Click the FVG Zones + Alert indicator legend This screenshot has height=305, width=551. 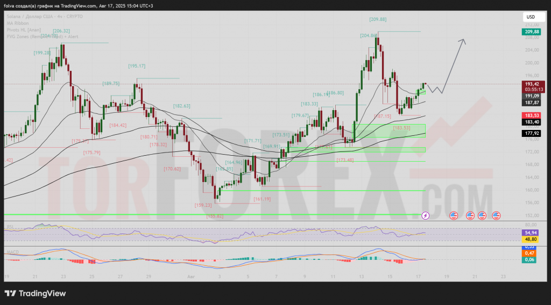pyautogui.click(x=42, y=37)
